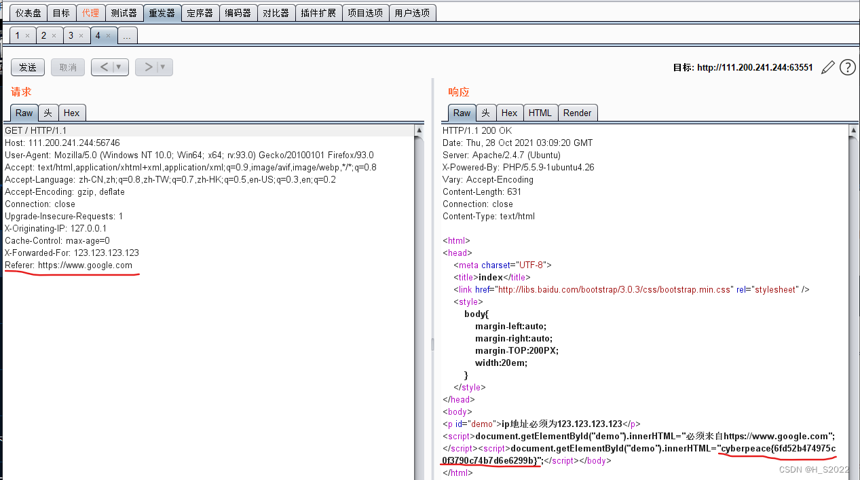Select the request Raw tab
The width and height of the screenshot is (860, 480).
pos(24,113)
